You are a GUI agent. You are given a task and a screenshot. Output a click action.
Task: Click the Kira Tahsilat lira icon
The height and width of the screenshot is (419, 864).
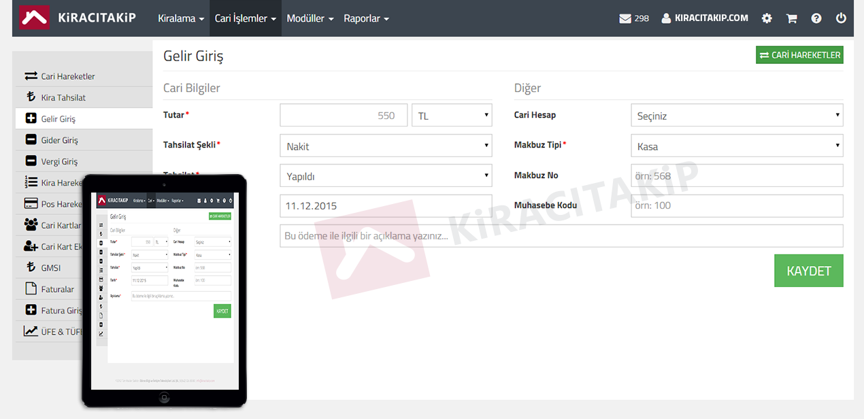coord(31,97)
